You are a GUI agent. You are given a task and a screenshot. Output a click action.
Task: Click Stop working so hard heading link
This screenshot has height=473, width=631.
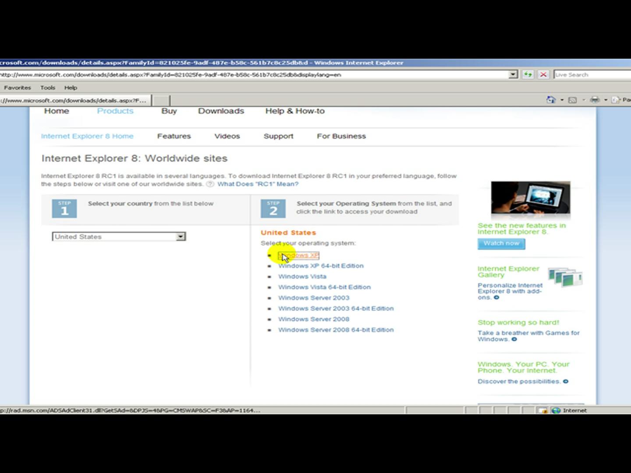tap(518, 322)
